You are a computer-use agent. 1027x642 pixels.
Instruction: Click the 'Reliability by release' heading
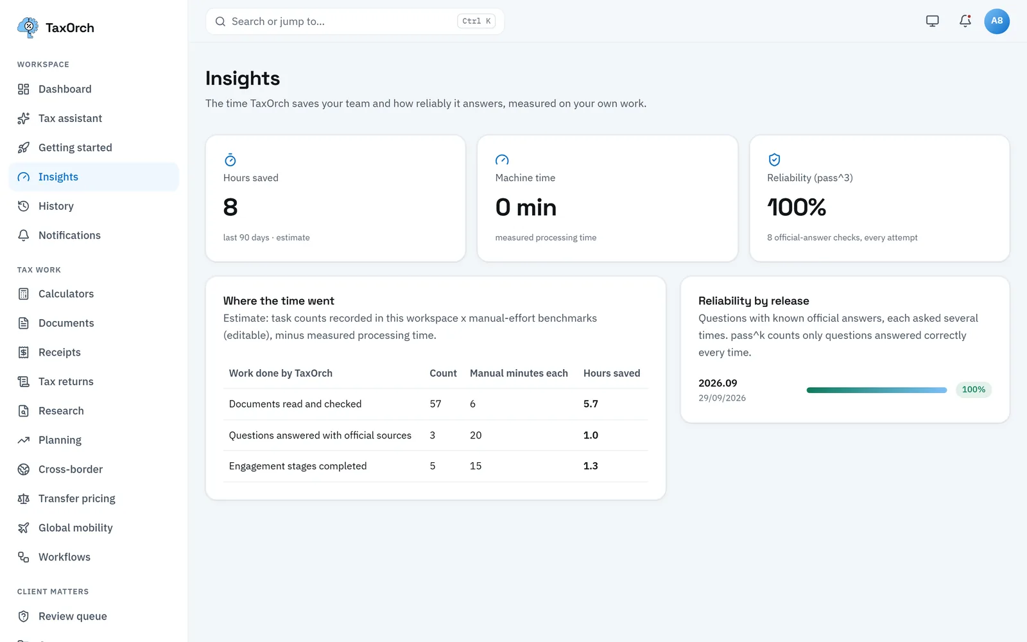pos(754,301)
